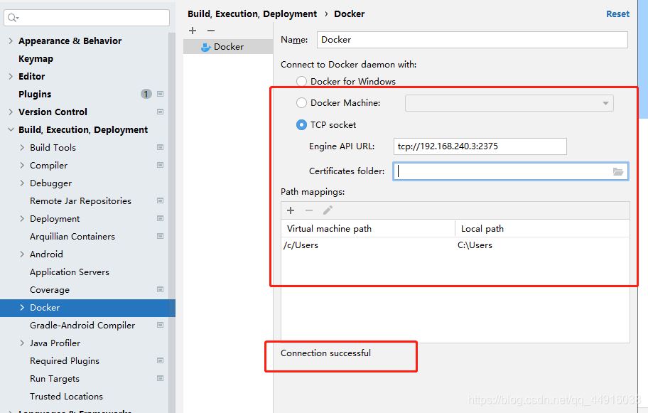This screenshot has width=648, height=413.
Task: Select the TCP socket radio button
Action: tap(301, 125)
